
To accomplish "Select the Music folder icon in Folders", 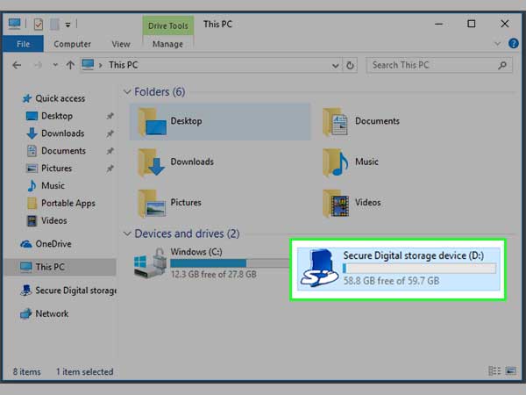I will click(335, 162).
